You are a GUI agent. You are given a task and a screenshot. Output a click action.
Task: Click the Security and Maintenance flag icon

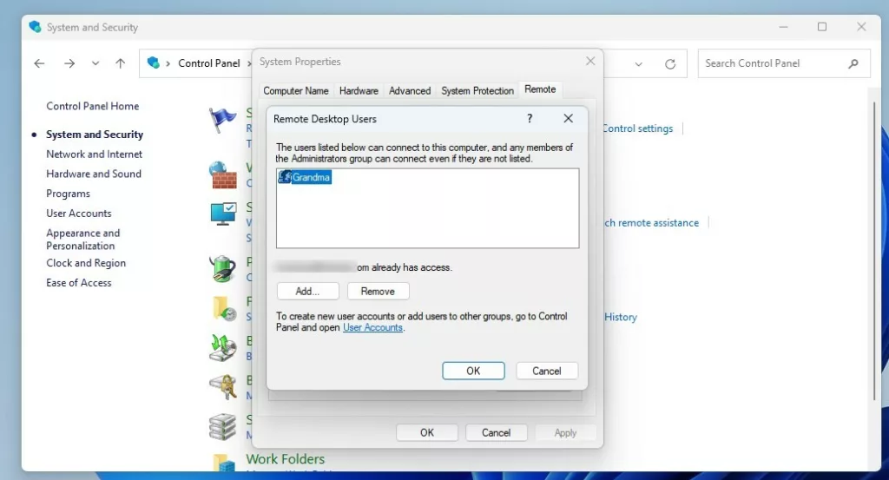tap(222, 120)
